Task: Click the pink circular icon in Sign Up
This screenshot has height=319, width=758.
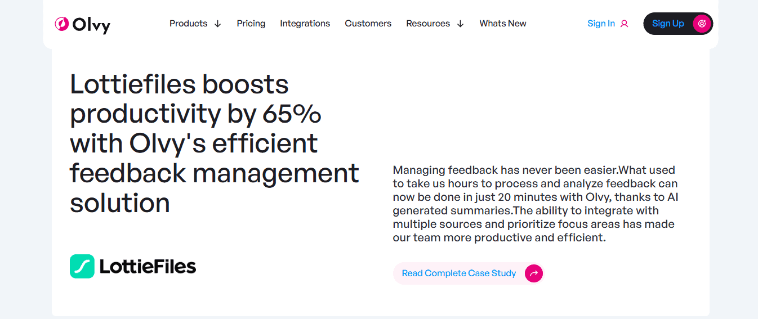Action: (x=702, y=24)
